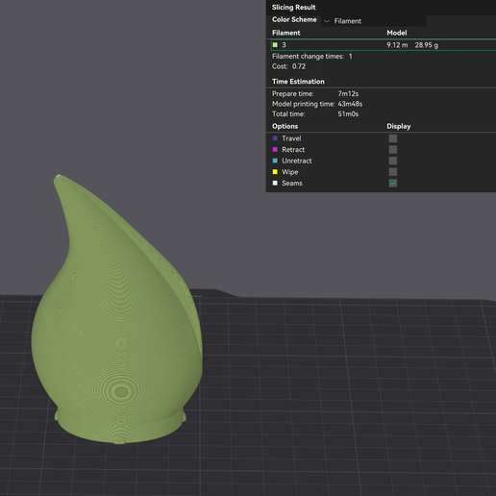Click the white Seams color icon
Screen dimensions: 496x496
click(x=275, y=183)
